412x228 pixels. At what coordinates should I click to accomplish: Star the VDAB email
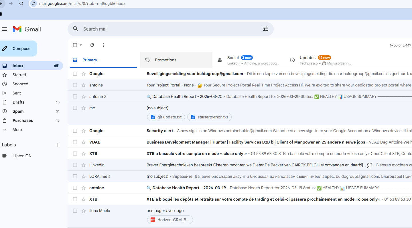84,142
